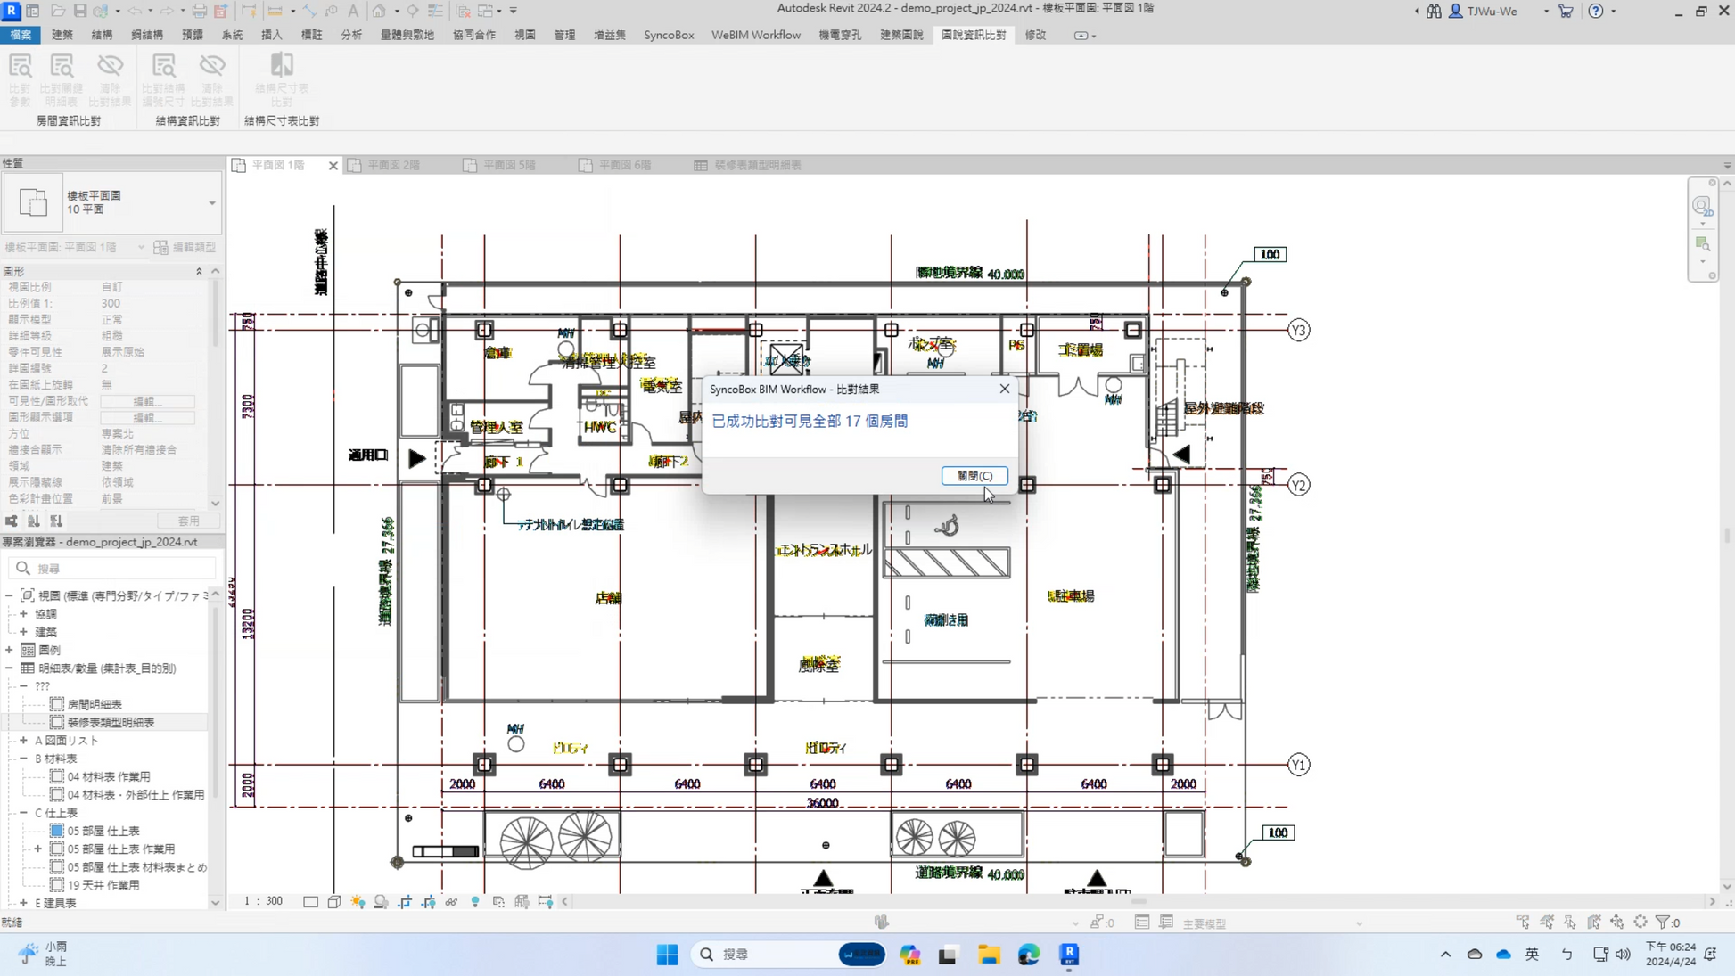The height and width of the screenshot is (976, 1735).
Task: Toggle 05 部屋 仕上表 schedule checkbox icon
Action: coord(57,831)
